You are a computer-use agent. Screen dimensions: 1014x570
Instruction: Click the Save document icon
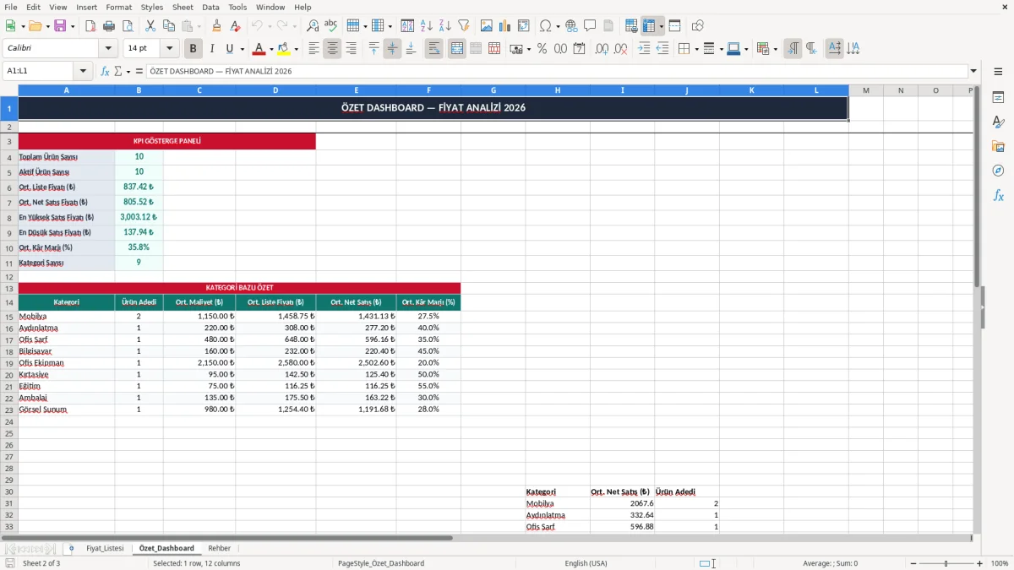(60, 26)
